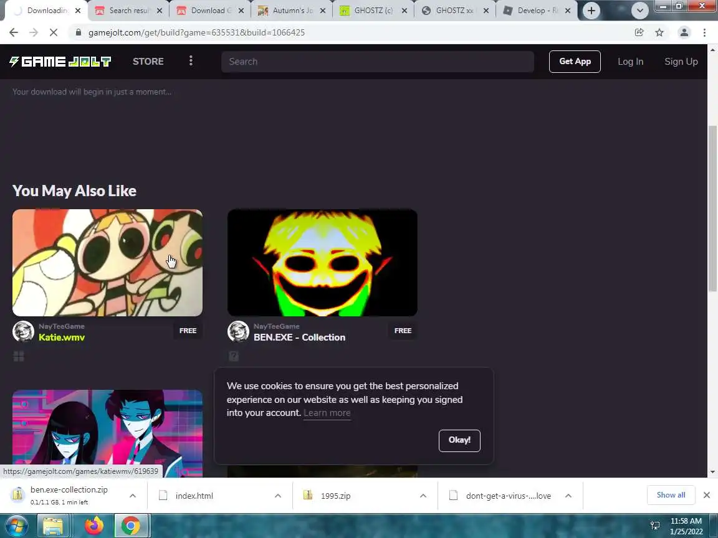Click the NayTeeGame name above Katie.wmv
Image resolution: width=718 pixels, height=538 pixels.
61,326
